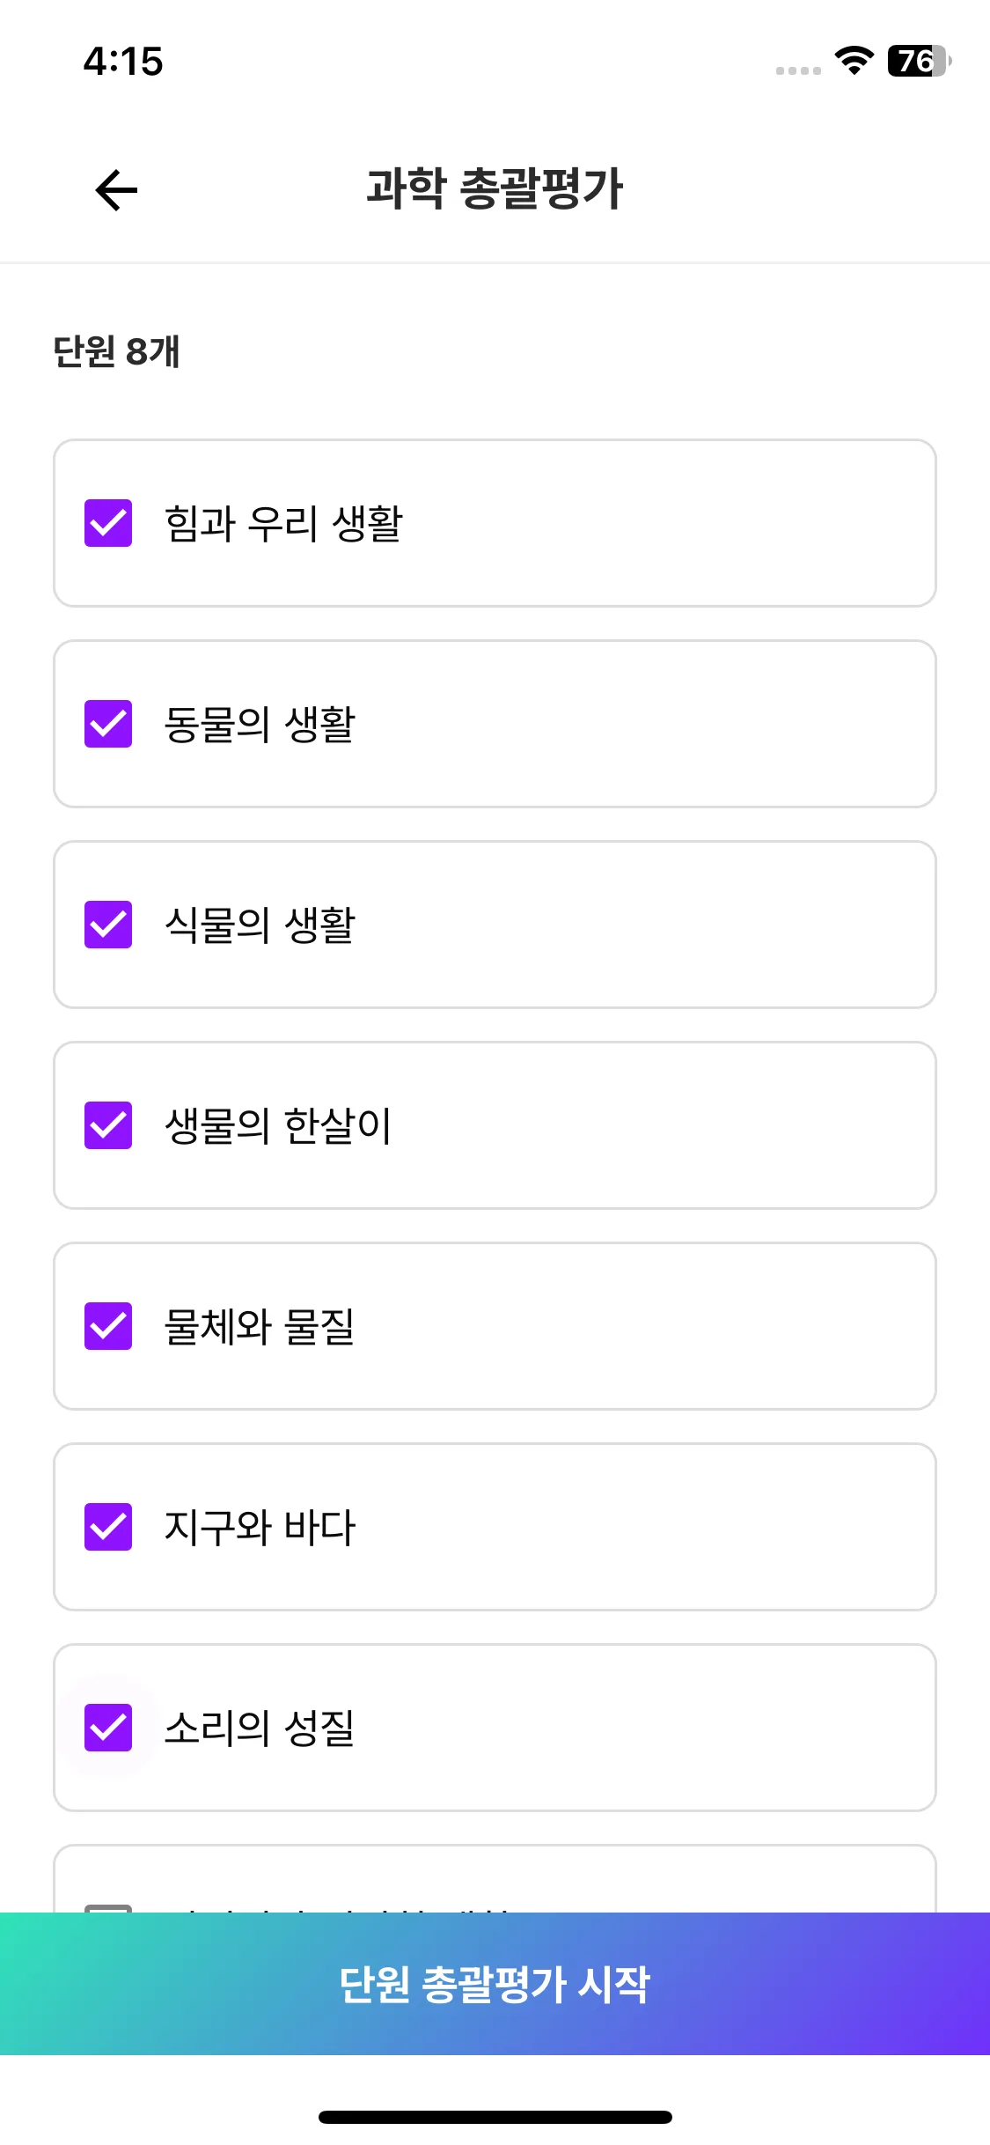Disable the 지구와 바다 checkbox

coord(108,1527)
